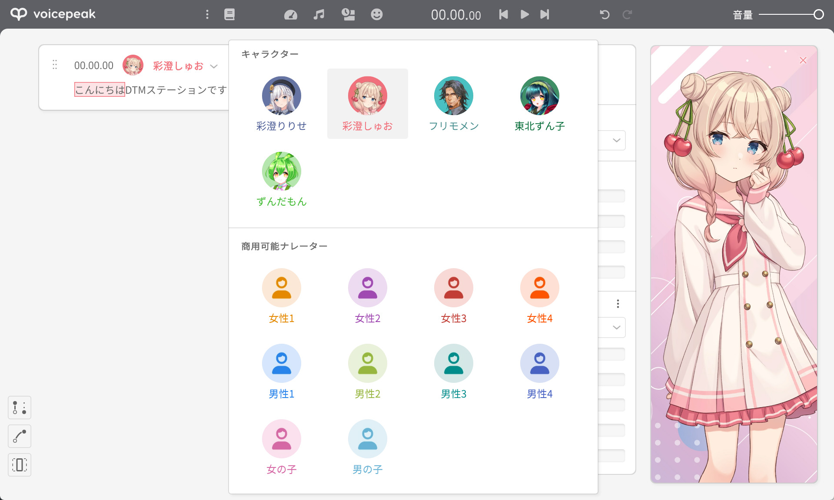Select character 彩澄りりせ
Image resolution: width=834 pixels, height=500 pixels.
[x=282, y=104]
